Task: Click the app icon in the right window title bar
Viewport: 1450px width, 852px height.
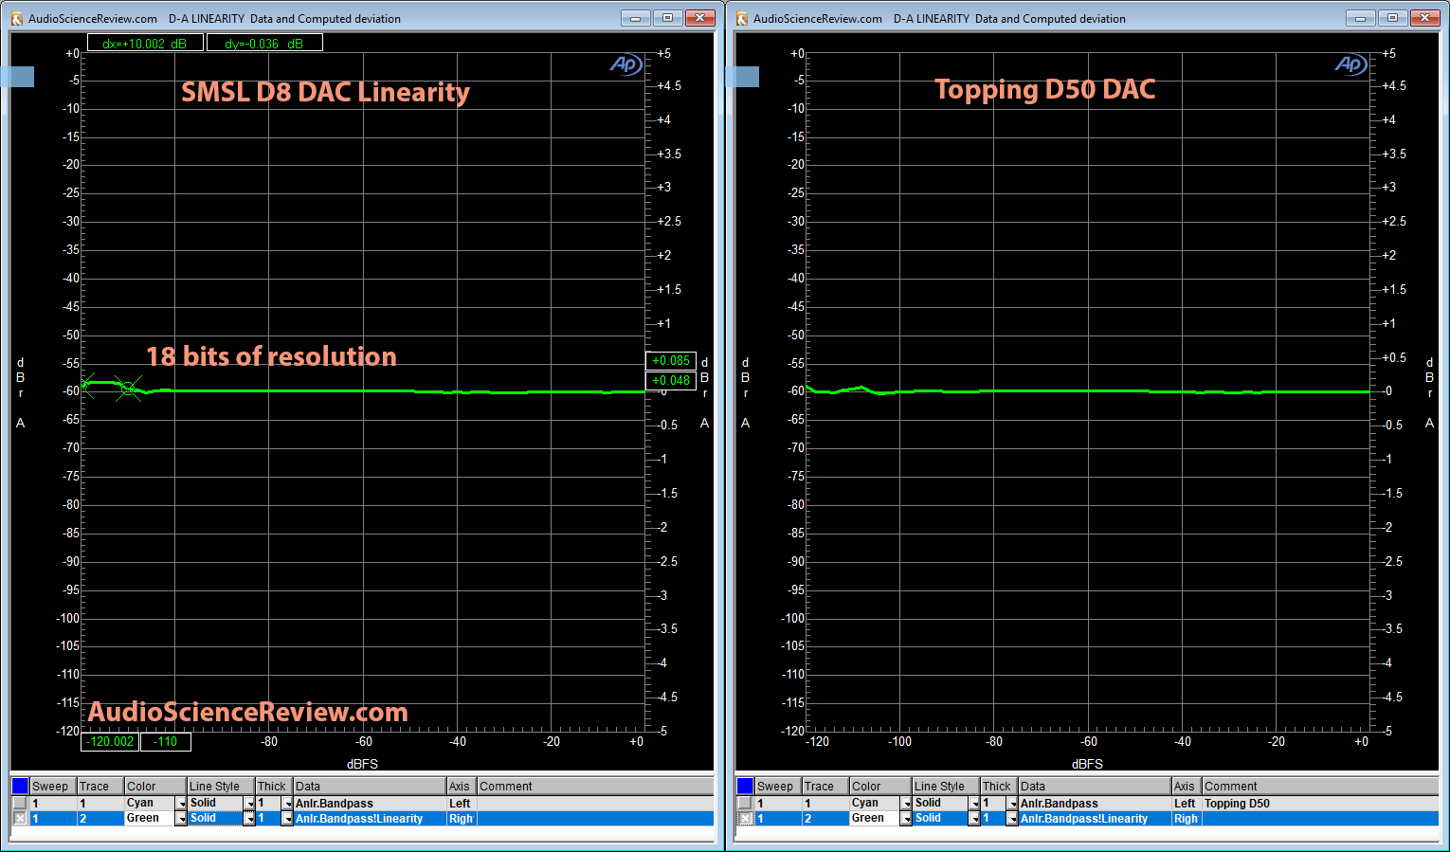Action: pos(742,18)
